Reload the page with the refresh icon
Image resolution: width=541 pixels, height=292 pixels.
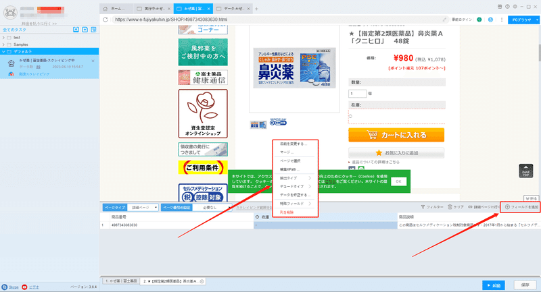[105, 20]
